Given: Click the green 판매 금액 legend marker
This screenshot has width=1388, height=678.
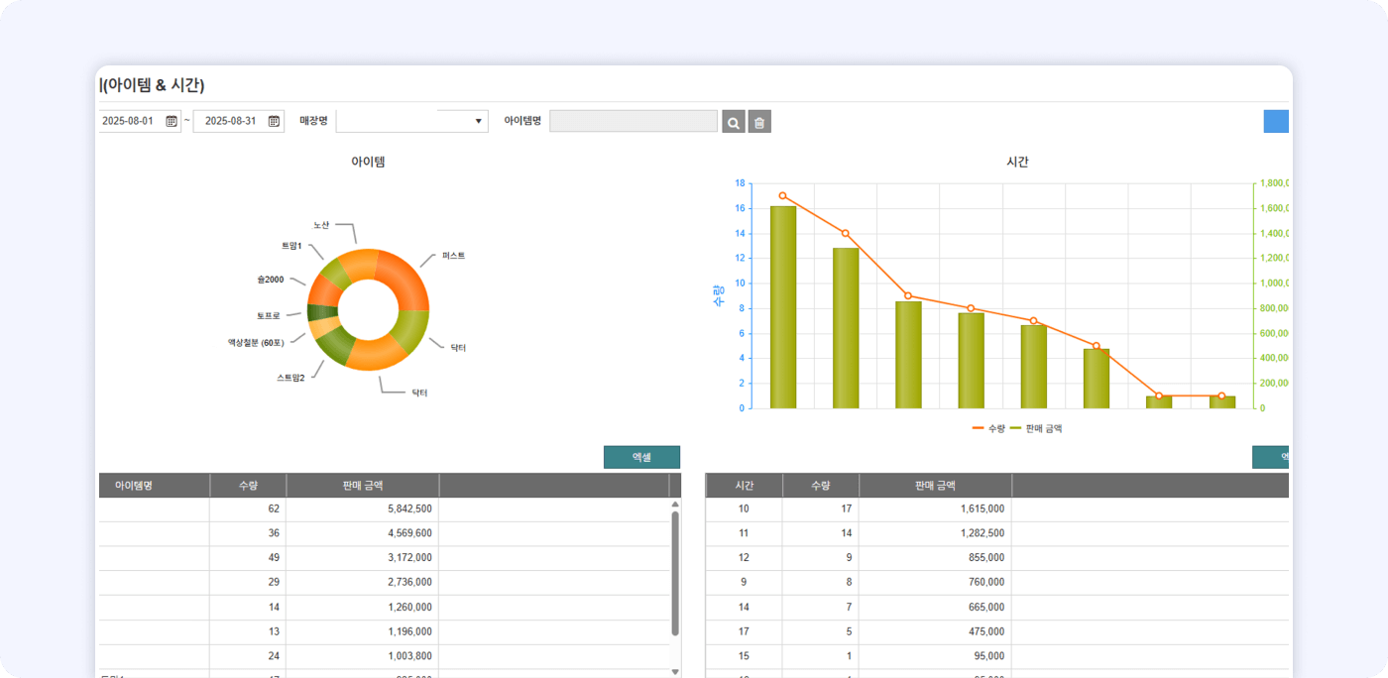Looking at the screenshot, I should (x=1015, y=428).
